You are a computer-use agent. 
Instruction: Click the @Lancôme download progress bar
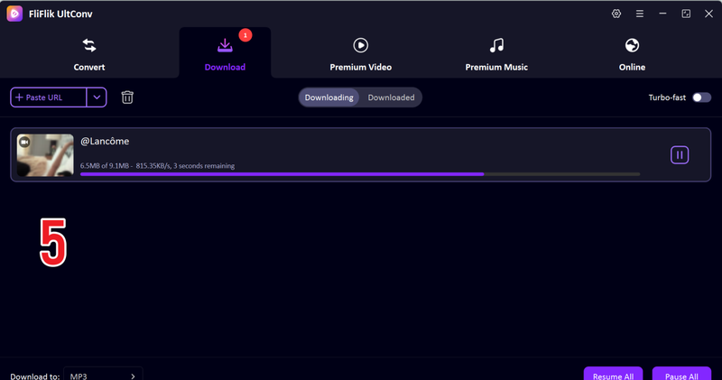(360, 174)
